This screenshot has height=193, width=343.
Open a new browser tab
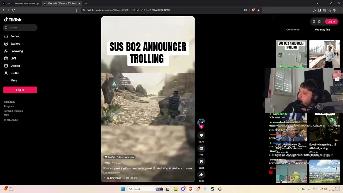point(86,3)
